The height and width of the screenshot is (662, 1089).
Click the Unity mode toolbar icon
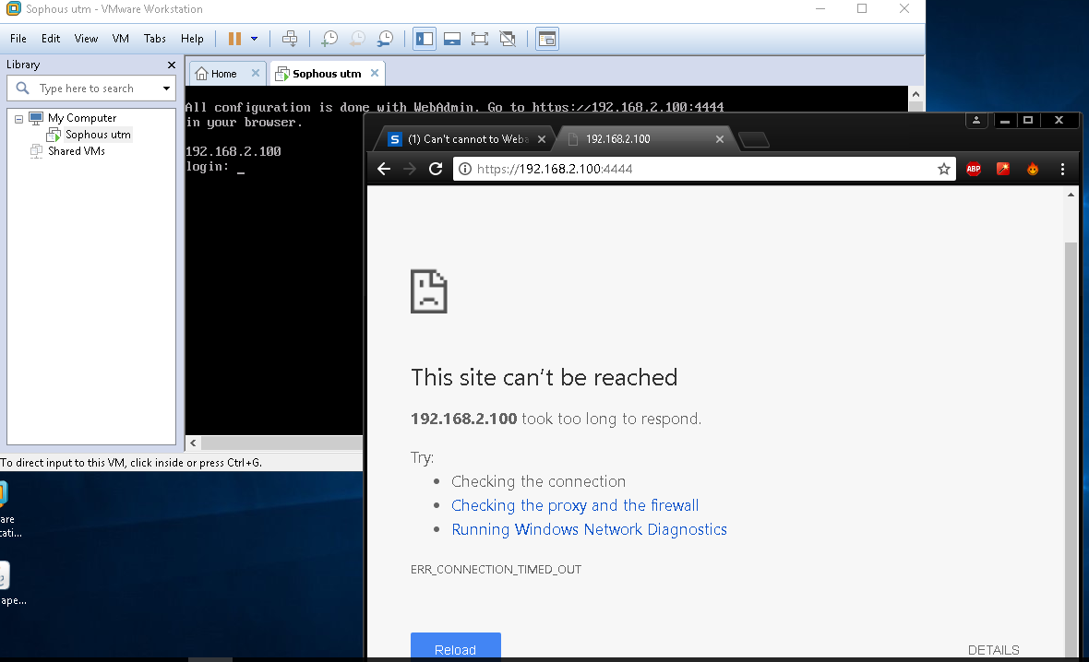point(508,39)
